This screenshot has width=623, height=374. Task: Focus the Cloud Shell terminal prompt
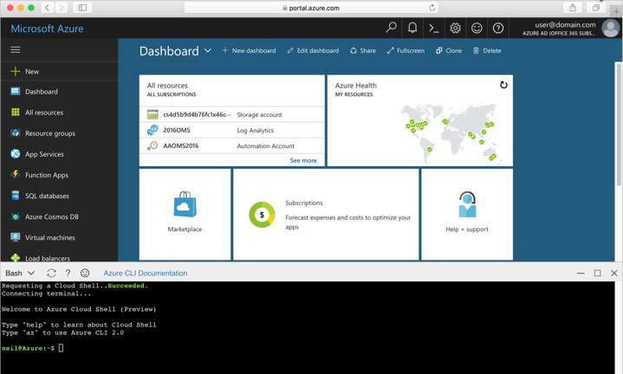click(x=61, y=348)
